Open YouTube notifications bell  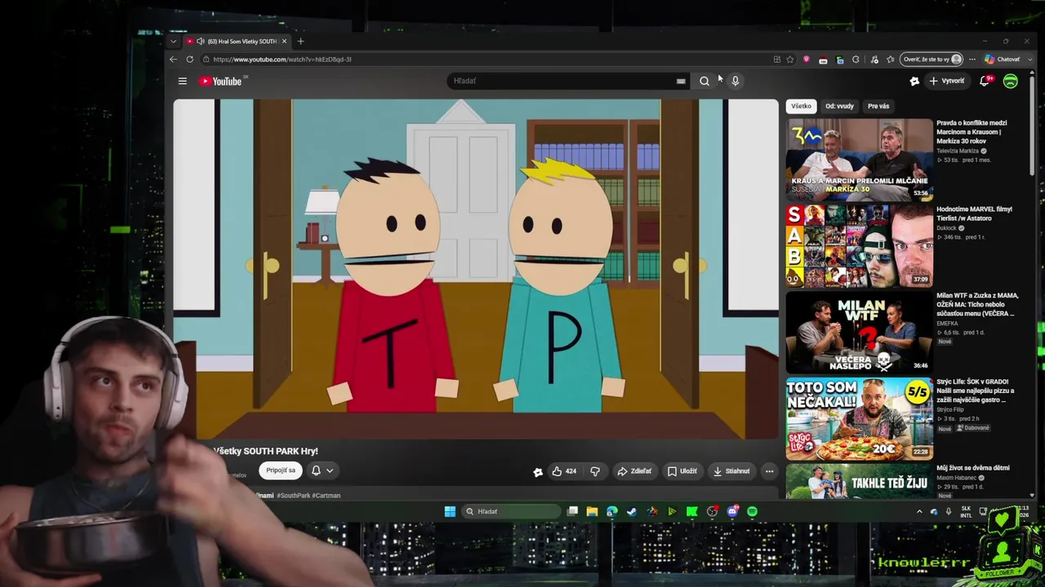point(985,81)
